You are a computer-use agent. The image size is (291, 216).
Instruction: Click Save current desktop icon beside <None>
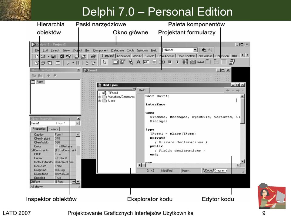(x=204, y=50)
